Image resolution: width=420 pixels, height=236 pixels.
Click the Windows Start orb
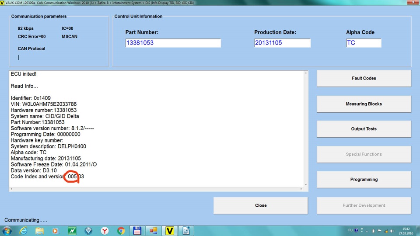click(x=7, y=231)
